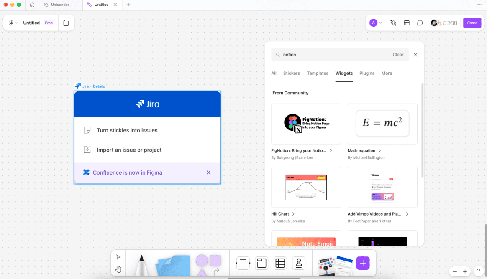Click Import an issue or project
The height and width of the screenshot is (279, 487).
(x=129, y=150)
